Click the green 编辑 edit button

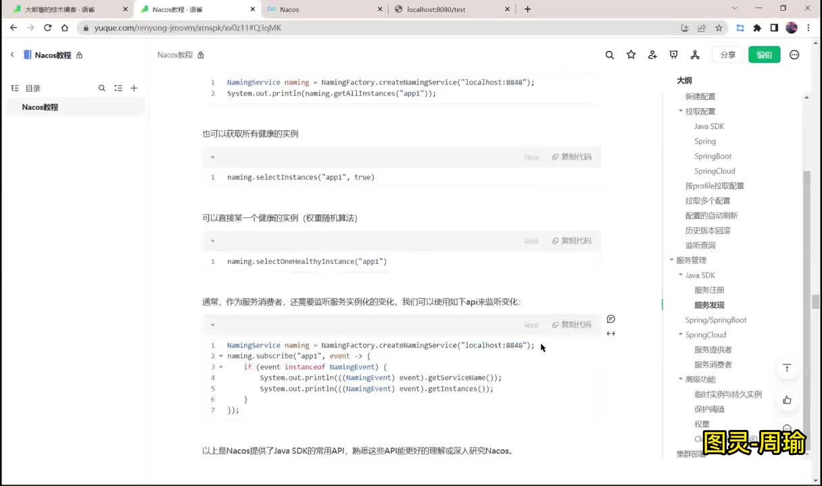pos(765,55)
